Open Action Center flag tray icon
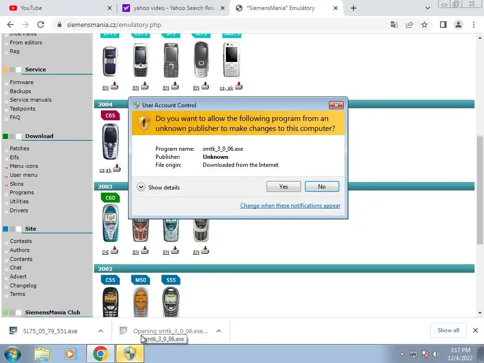The image size is (484, 363). (x=425, y=354)
